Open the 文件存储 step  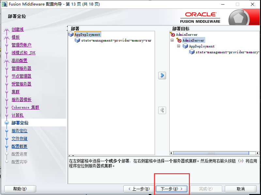[x=20, y=138]
